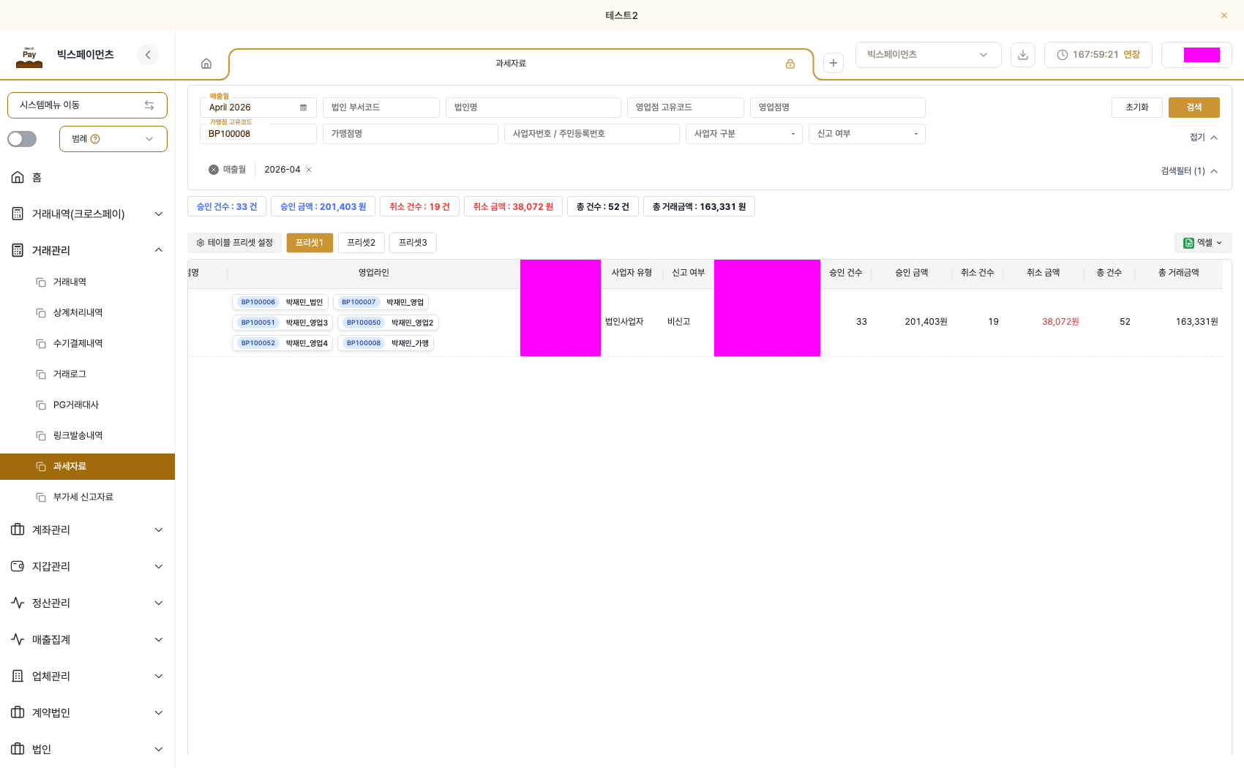Remove the 2026-04 filter chip
The image size is (1244, 768).
point(309,170)
